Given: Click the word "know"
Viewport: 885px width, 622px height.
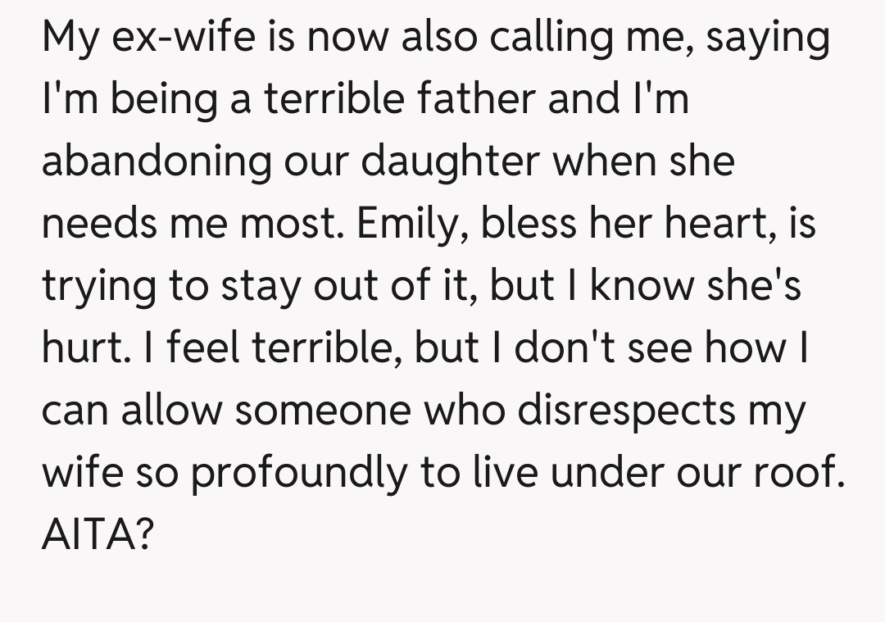Looking at the screenshot, I should 638,287.
